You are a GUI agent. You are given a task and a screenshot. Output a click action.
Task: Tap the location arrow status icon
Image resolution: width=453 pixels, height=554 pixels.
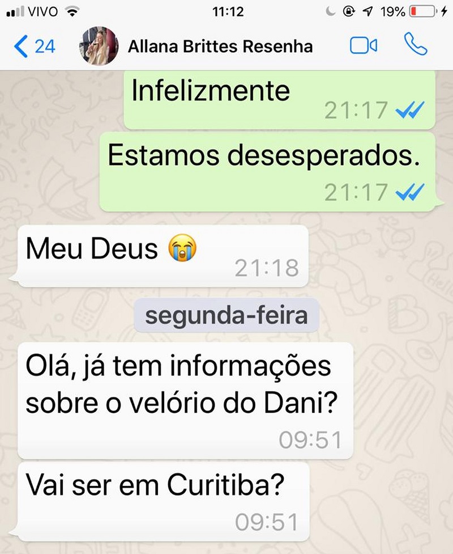pyautogui.click(x=368, y=12)
